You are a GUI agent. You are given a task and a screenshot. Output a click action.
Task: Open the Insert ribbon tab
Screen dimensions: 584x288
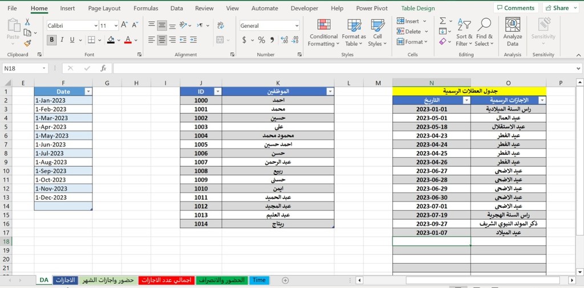(67, 8)
